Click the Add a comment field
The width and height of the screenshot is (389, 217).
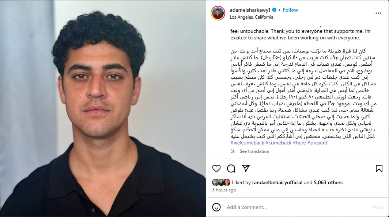[298, 208]
